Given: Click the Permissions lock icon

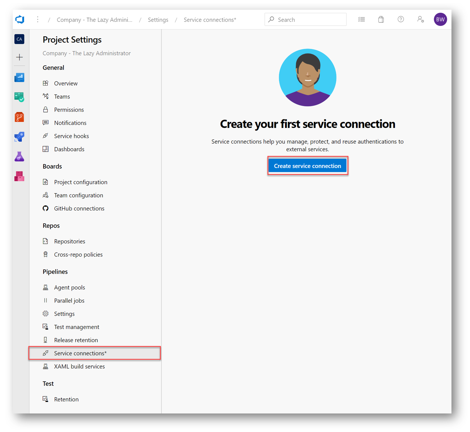Looking at the screenshot, I should tap(46, 109).
